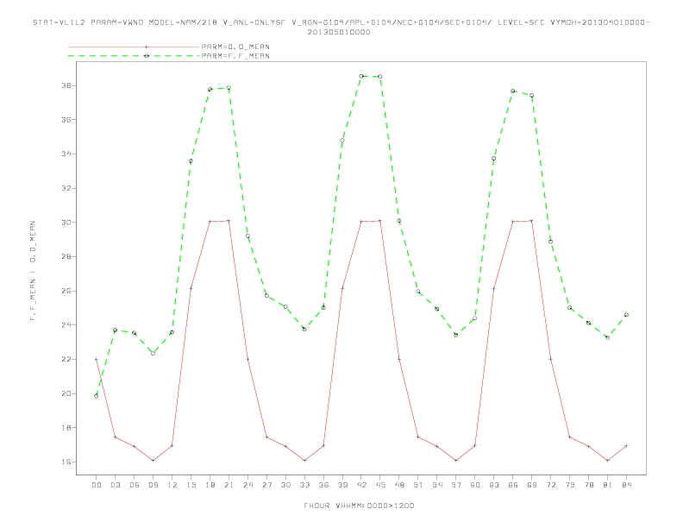Select red O.O_MEAN plus marker at hour 09

coord(153,461)
